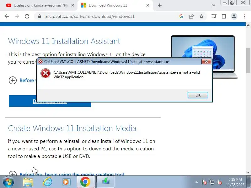Click the red error icon in dialog body

[45, 73]
